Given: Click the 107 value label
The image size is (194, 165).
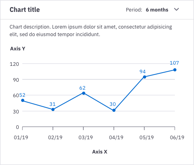Looking at the screenshot, I should [x=174, y=63].
